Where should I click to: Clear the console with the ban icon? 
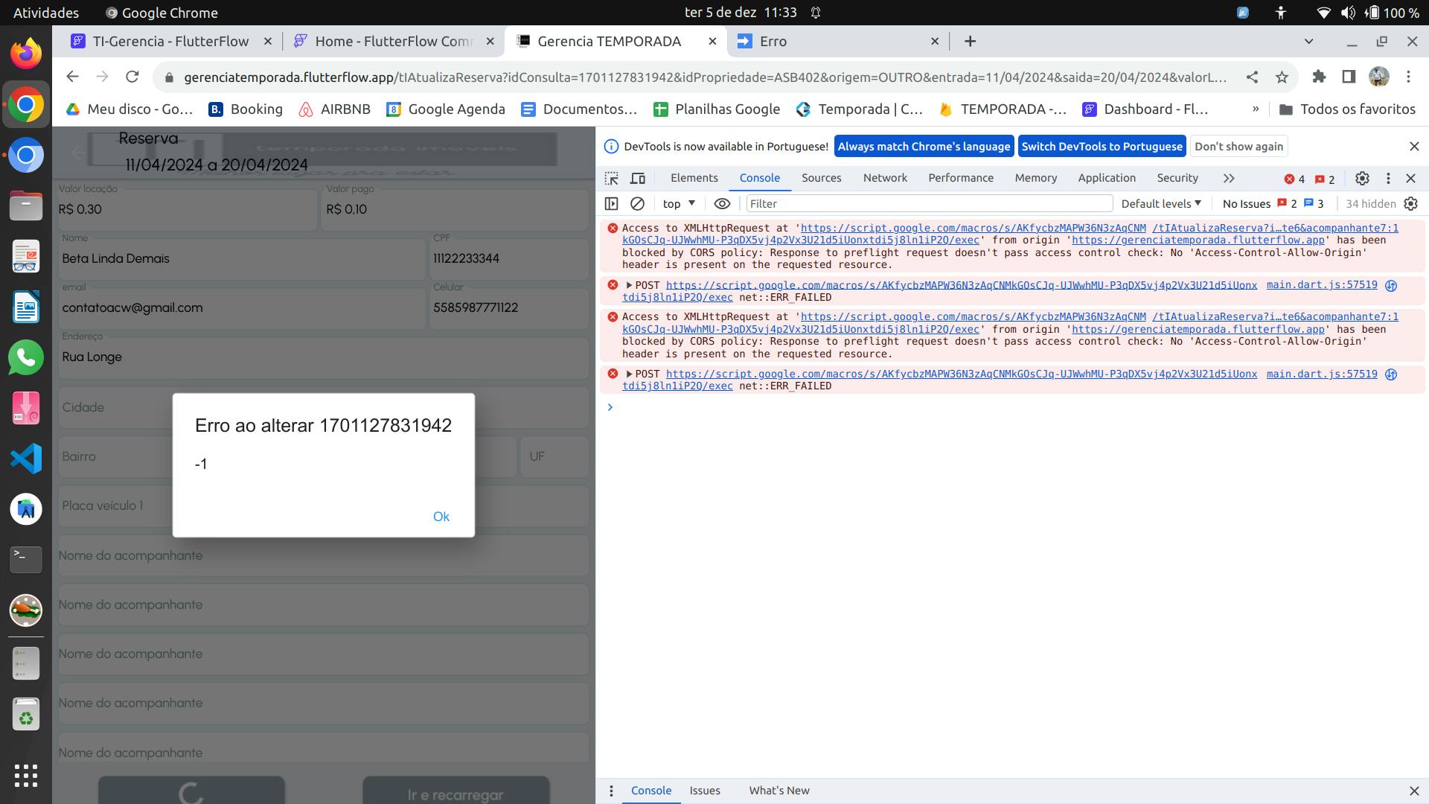pos(637,204)
